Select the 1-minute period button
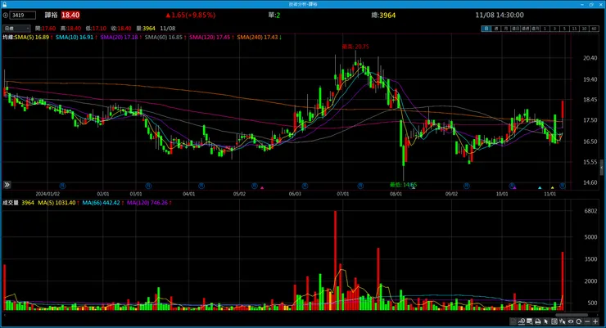Screen dimensions: 606x328 click(545, 29)
